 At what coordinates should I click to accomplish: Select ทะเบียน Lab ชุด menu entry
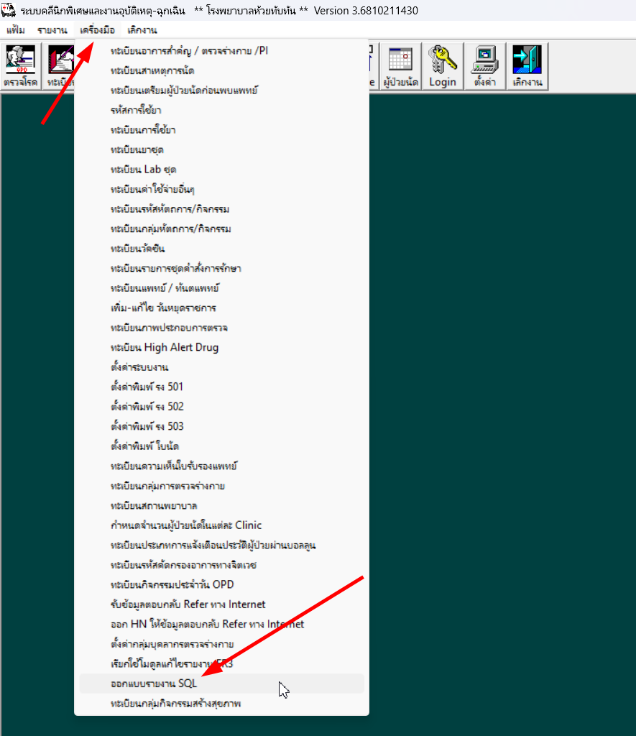144,169
